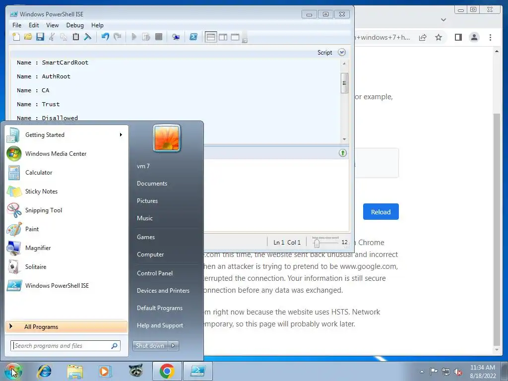Open the File menu in PowerShell ISE
This screenshot has width=508, height=381.
[x=17, y=25]
